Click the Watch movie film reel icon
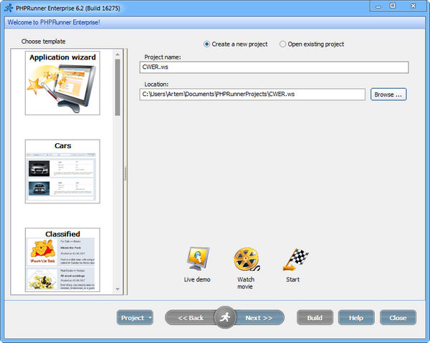 246,259
